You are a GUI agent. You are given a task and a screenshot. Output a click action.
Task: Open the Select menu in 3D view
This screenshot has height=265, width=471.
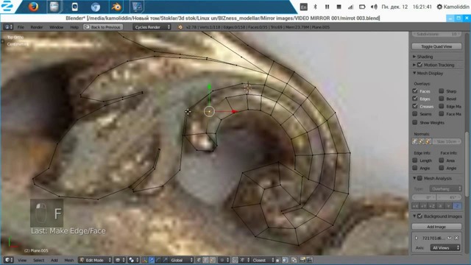(x=38, y=260)
